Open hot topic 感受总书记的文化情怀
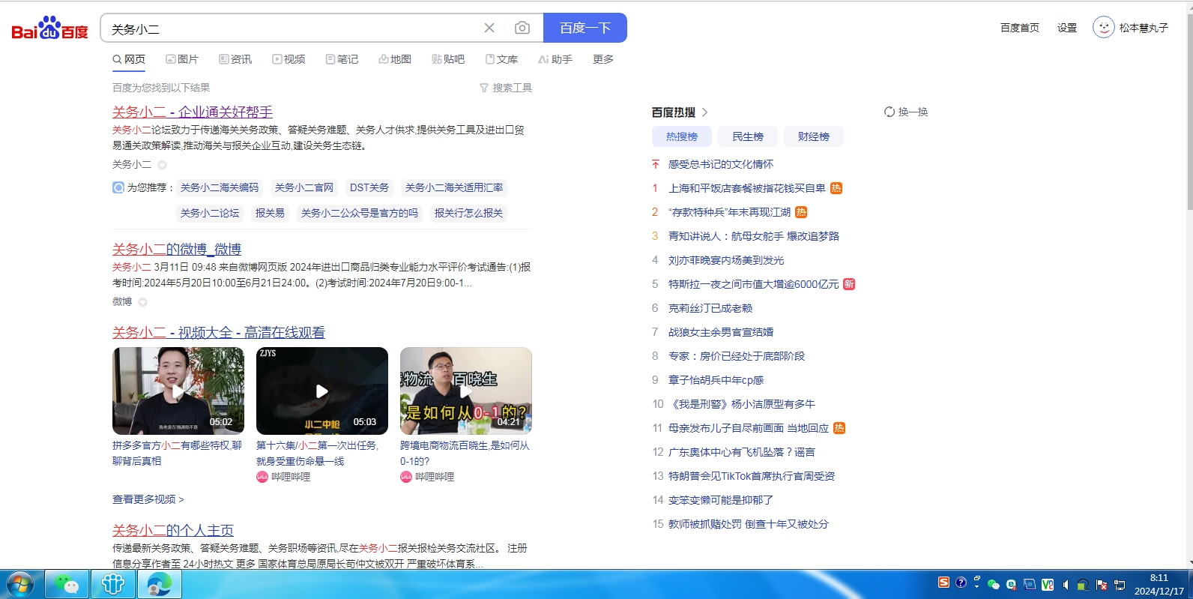The image size is (1193, 599). [x=721, y=164]
